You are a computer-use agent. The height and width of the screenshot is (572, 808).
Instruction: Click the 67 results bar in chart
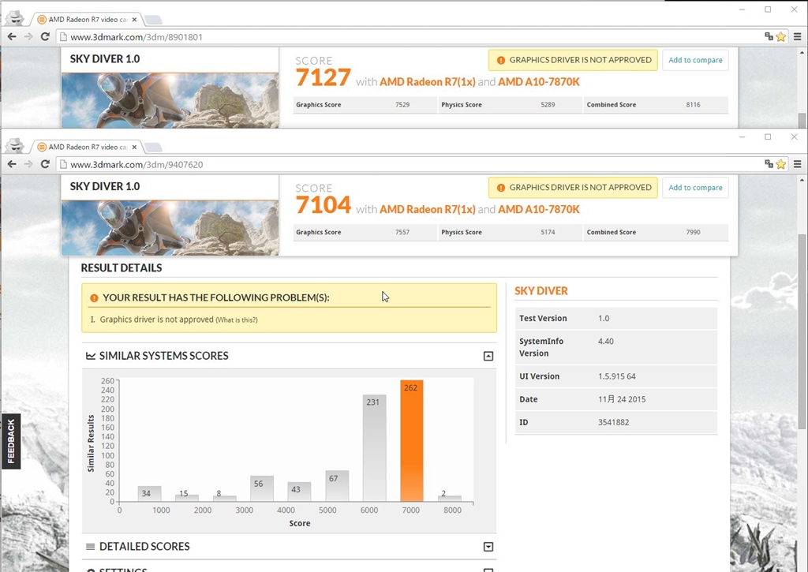pos(336,486)
